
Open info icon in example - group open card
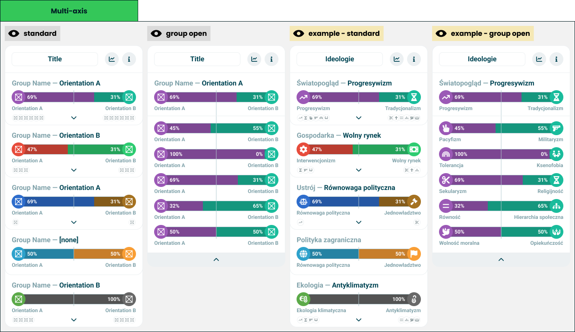click(556, 59)
